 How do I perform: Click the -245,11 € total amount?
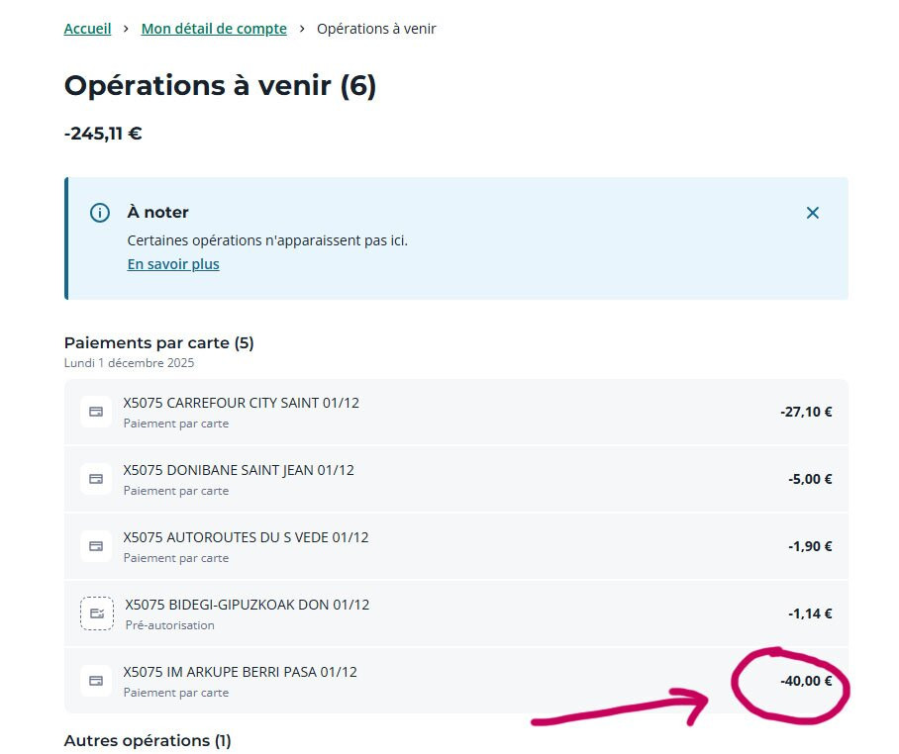(103, 134)
